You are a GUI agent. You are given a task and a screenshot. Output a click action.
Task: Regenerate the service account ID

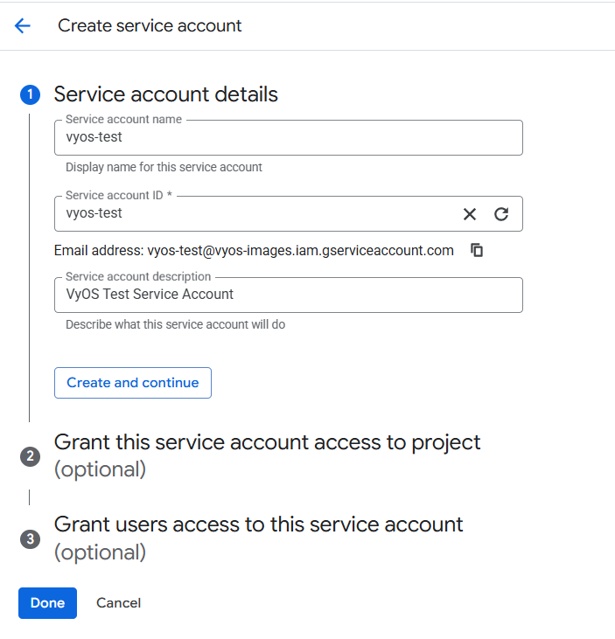(501, 214)
